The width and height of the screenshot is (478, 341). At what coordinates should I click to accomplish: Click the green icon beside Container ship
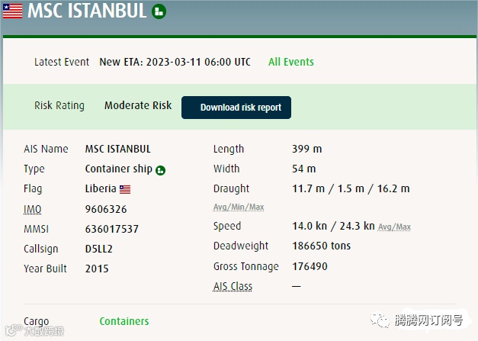(x=160, y=170)
